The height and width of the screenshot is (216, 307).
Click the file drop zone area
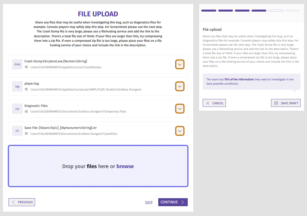(x=98, y=166)
